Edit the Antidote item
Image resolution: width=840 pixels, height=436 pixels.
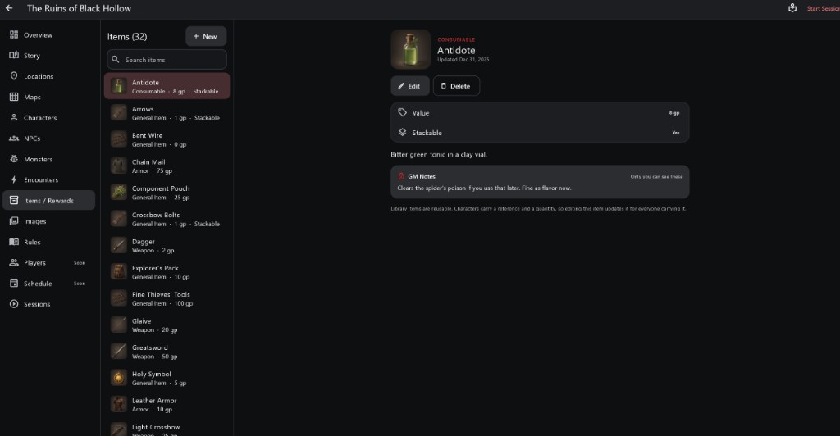(410, 85)
